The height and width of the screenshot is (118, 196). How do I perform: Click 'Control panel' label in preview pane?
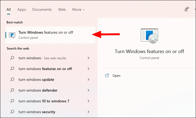[x=149, y=58]
